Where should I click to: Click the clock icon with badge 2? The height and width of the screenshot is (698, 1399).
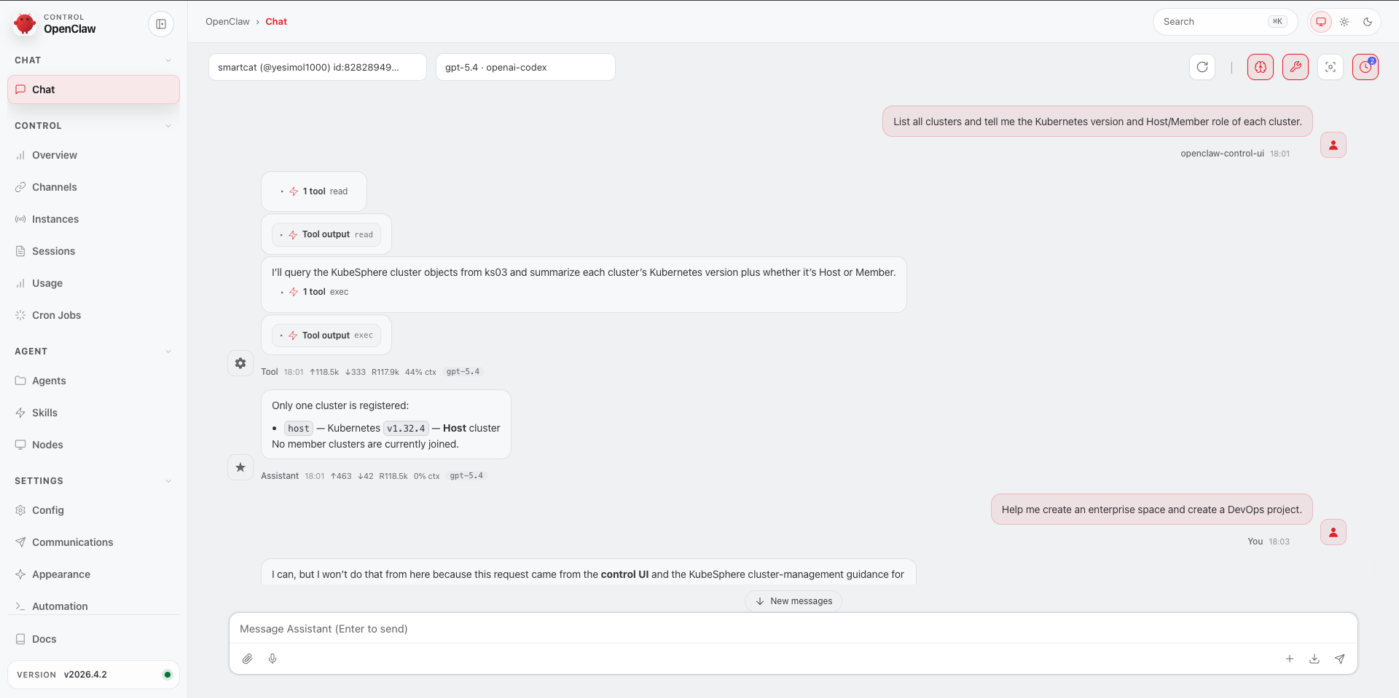click(1365, 67)
